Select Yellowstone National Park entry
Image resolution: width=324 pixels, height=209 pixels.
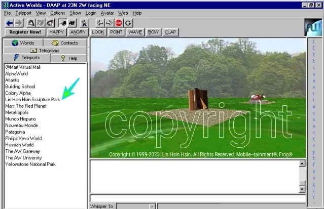tap(30, 164)
